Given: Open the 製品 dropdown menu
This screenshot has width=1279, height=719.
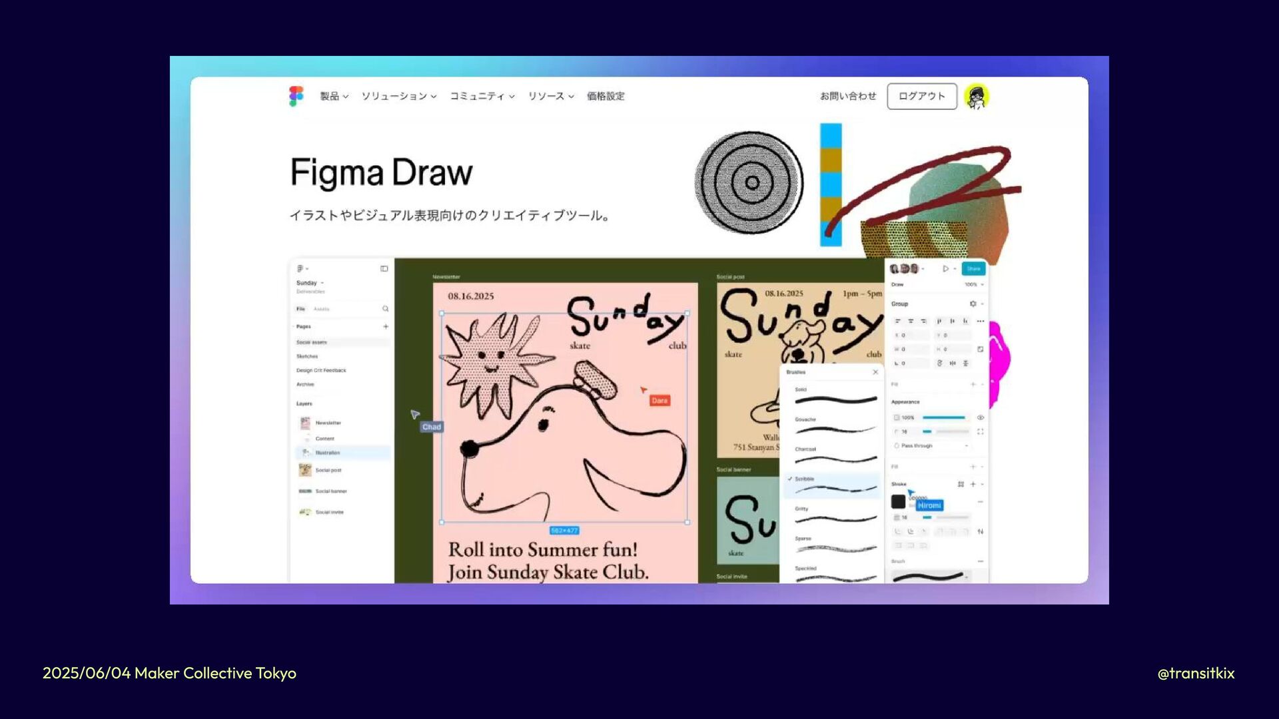Looking at the screenshot, I should 334,97.
